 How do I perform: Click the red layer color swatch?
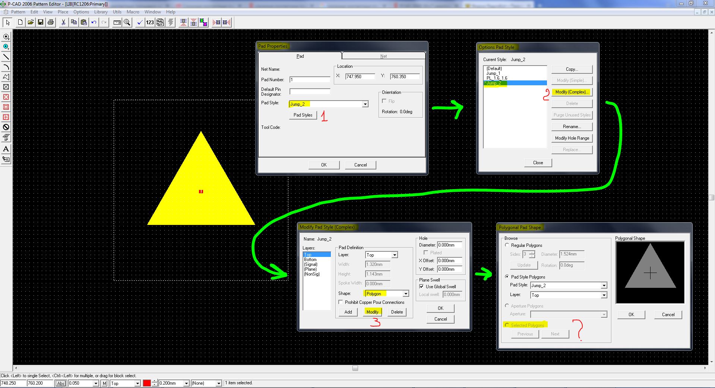[x=147, y=383]
